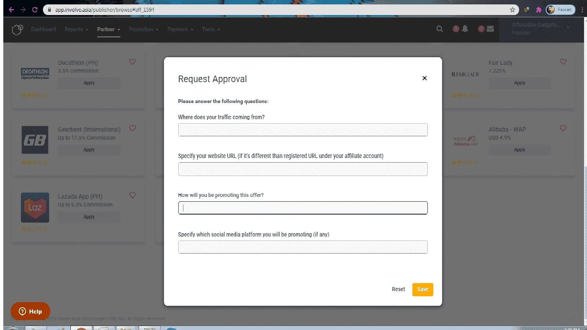Open Chrome three-dot menu

[x=582, y=10]
